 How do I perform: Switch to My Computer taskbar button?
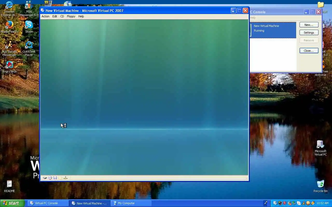[131, 203]
